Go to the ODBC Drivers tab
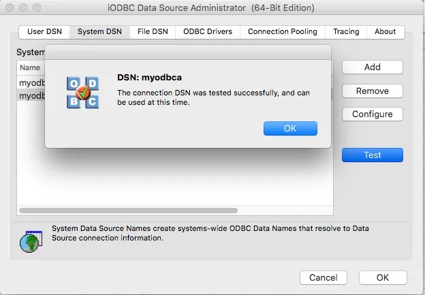Screen dimensions: 425x295 (207, 31)
